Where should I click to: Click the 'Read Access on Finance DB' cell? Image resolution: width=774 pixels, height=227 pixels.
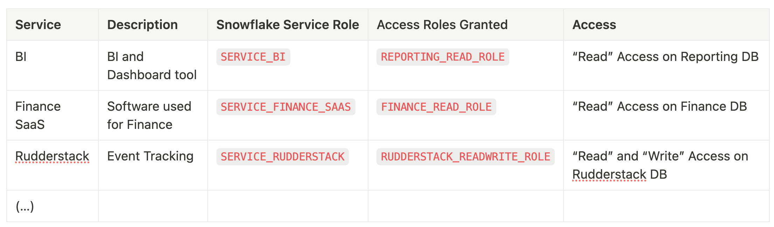(659, 106)
